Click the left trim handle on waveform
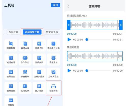This screenshot has width=127, height=106. coord(69,25)
